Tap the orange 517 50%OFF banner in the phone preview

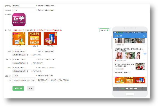[x=130, y=80]
